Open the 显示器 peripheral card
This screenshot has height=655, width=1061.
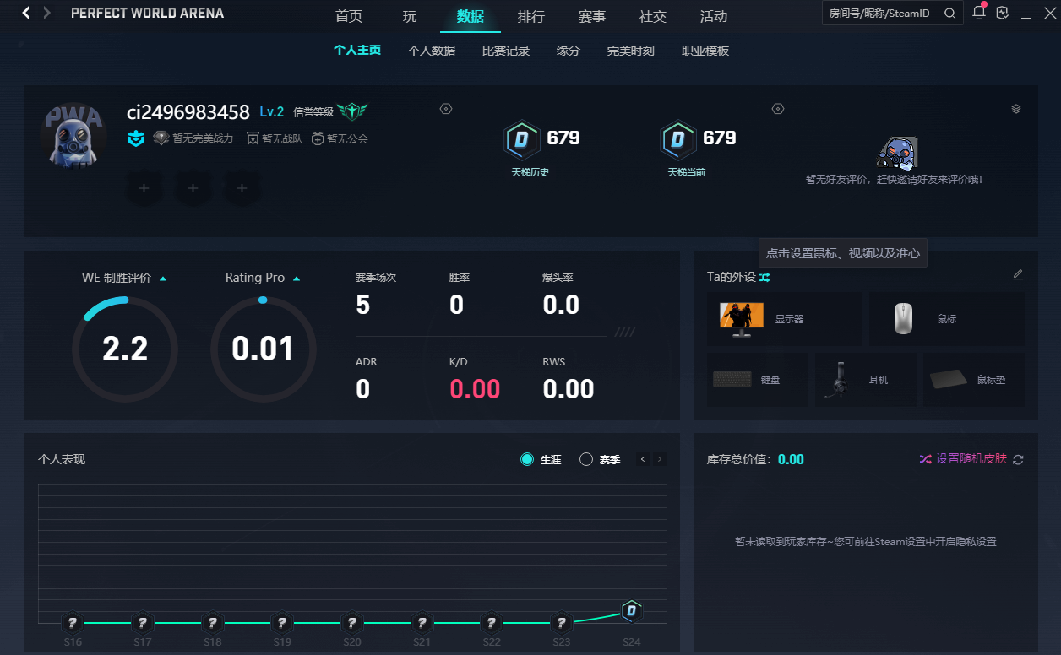click(785, 319)
